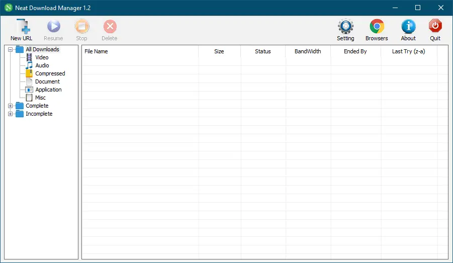Click the All Downloads folder icon
The width and height of the screenshot is (453, 263).
20,49
